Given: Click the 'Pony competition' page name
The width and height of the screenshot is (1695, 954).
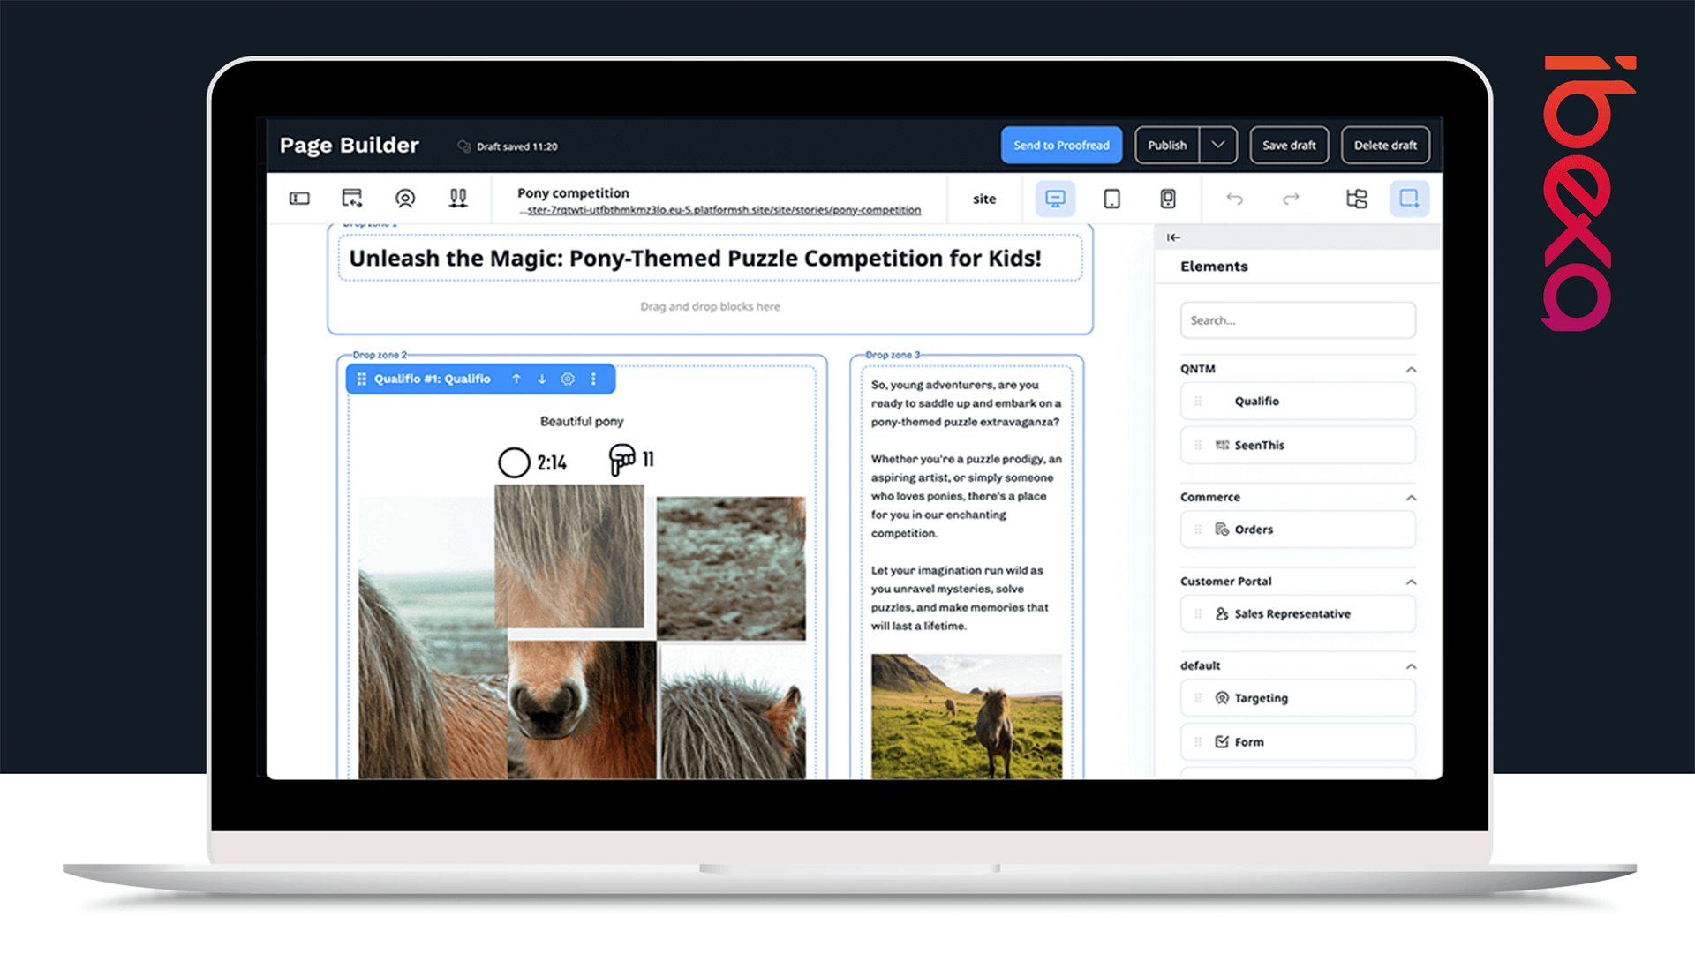Looking at the screenshot, I should [573, 193].
